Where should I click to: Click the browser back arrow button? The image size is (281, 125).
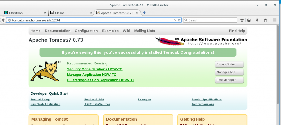click(x=3, y=20)
